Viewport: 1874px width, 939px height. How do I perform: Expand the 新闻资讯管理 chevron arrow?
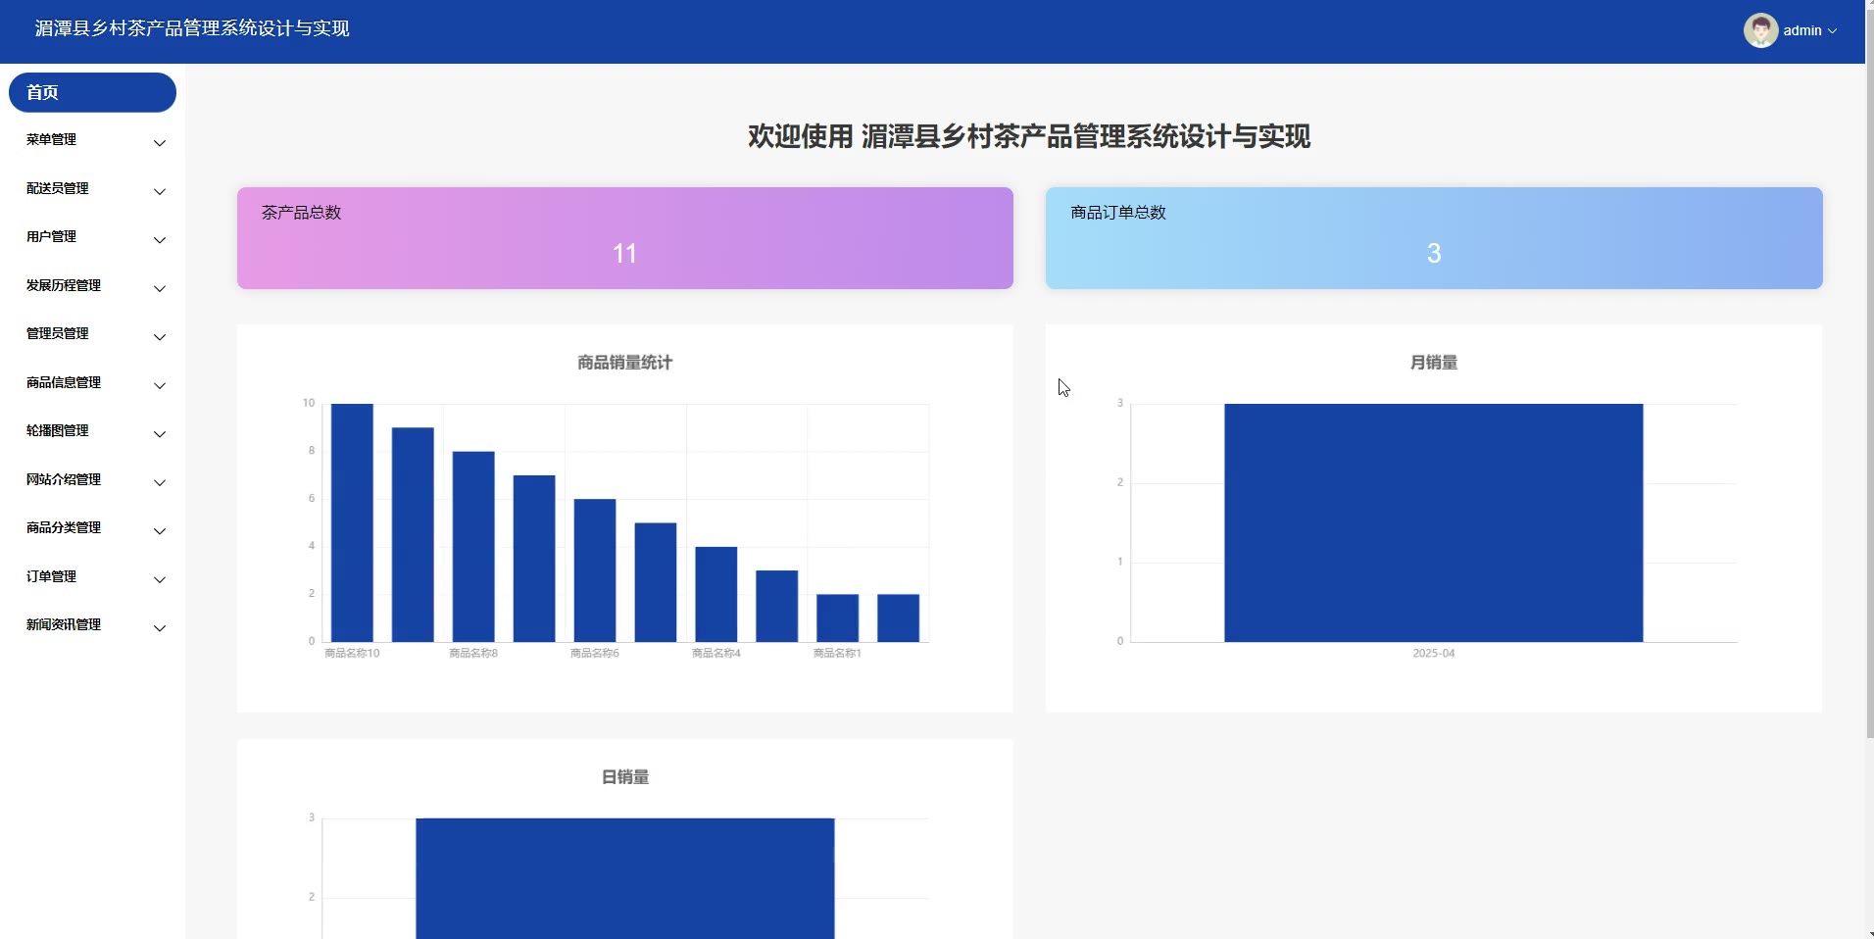[160, 627]
